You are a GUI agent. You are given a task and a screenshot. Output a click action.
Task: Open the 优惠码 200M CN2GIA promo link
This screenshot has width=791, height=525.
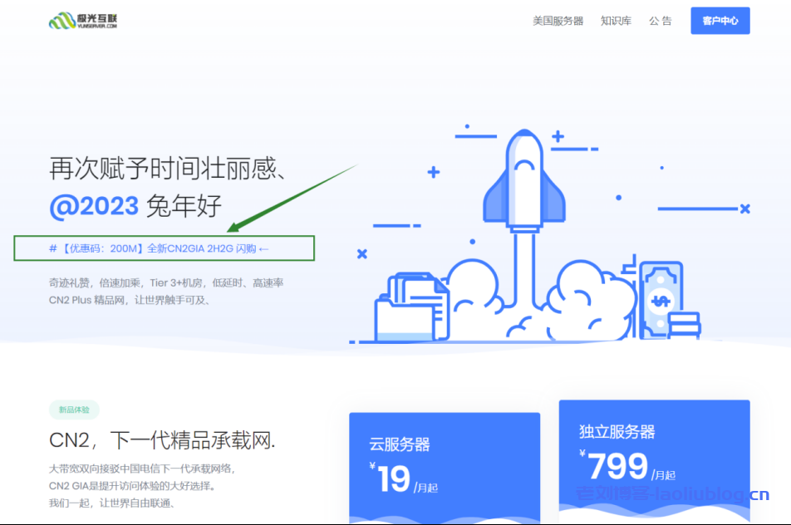160,248
